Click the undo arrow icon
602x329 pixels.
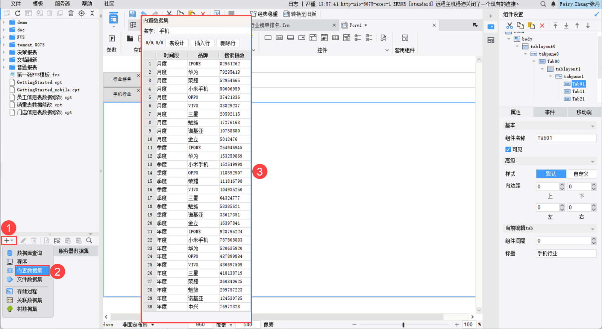pos(144,14)
